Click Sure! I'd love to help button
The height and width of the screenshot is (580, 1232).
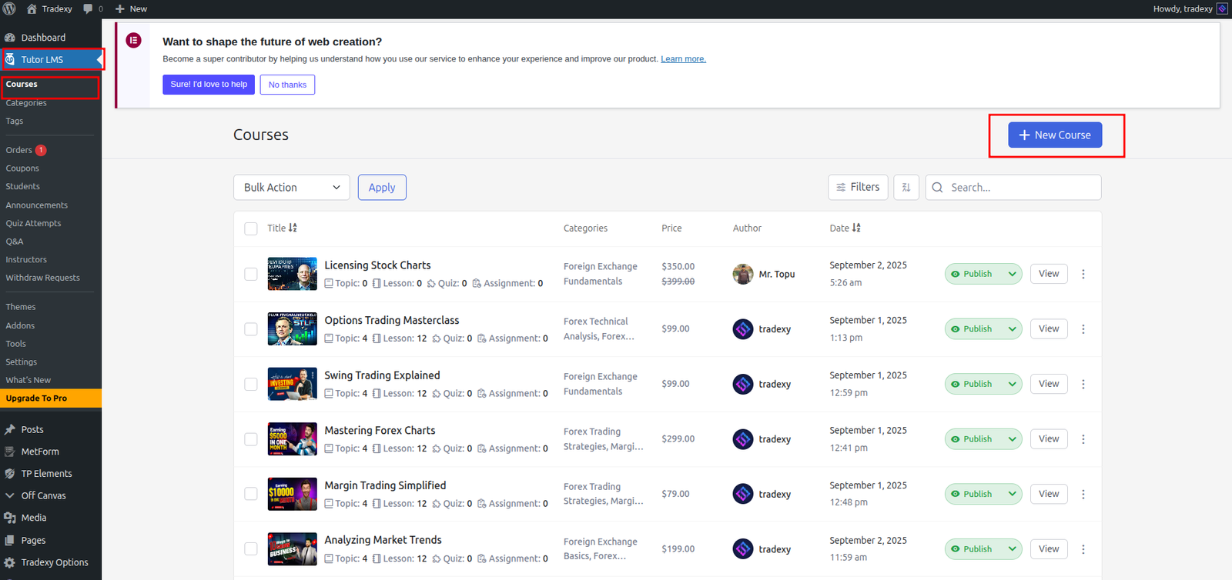(209, 85)
